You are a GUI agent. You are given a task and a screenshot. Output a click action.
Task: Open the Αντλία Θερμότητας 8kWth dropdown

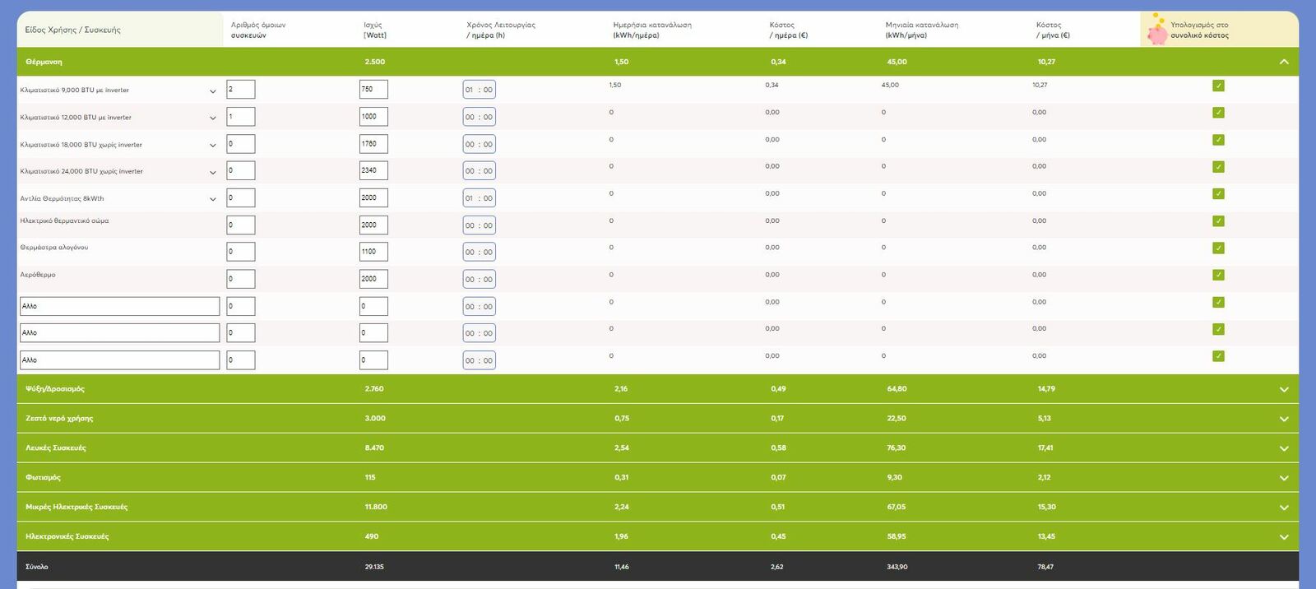(x=213, y=199)
